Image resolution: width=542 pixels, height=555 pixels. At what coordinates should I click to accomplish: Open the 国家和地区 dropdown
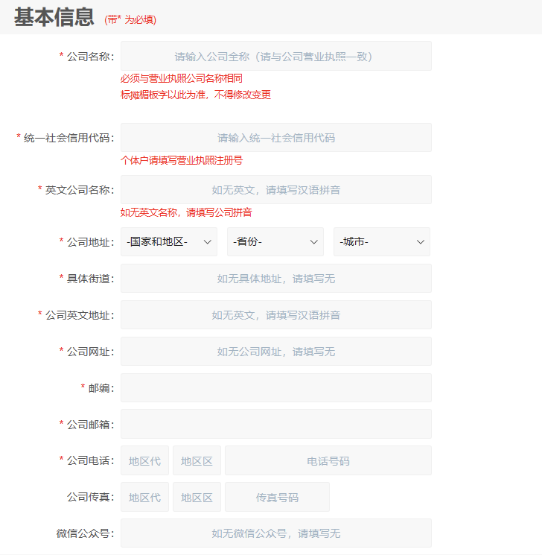(169, 242)
